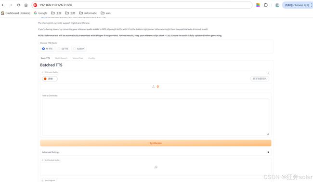Click the red site icon in address bar
Image resolution: width=313 pixels, height=182 pixels.
click(x=35, y=5)
